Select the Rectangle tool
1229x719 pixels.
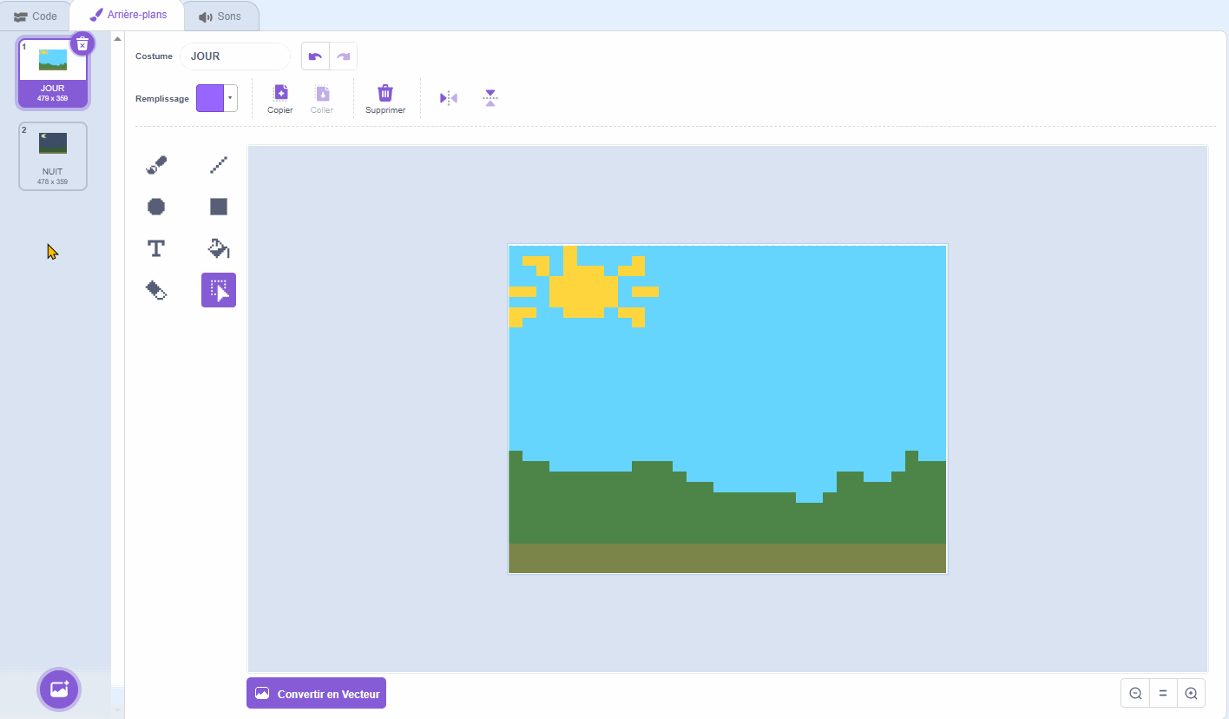218,206
